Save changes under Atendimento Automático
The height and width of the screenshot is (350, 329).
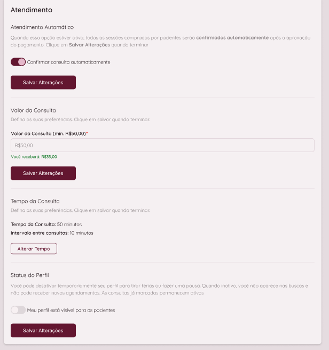pos(43,82)
